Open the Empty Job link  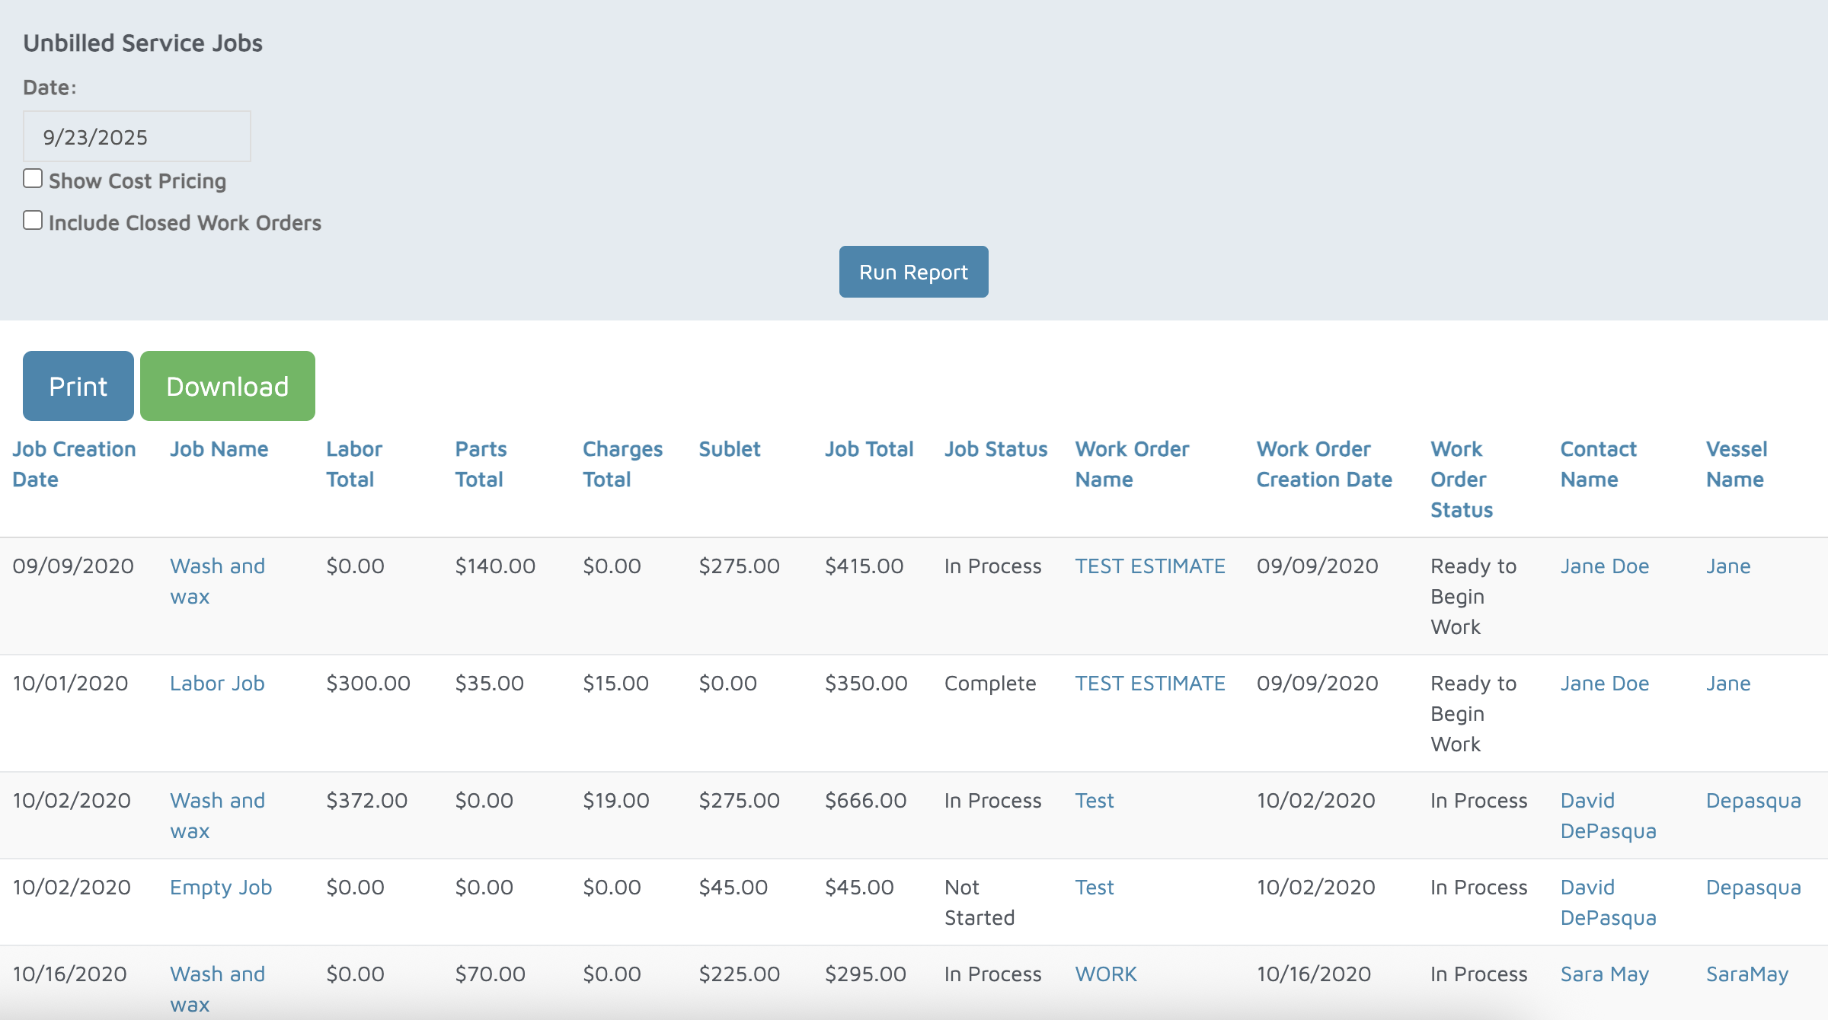[x=221, y=888]
